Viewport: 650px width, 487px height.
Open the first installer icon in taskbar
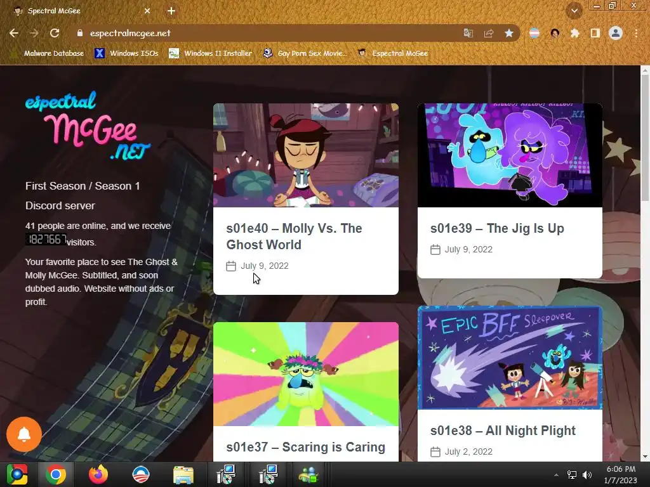226,474
